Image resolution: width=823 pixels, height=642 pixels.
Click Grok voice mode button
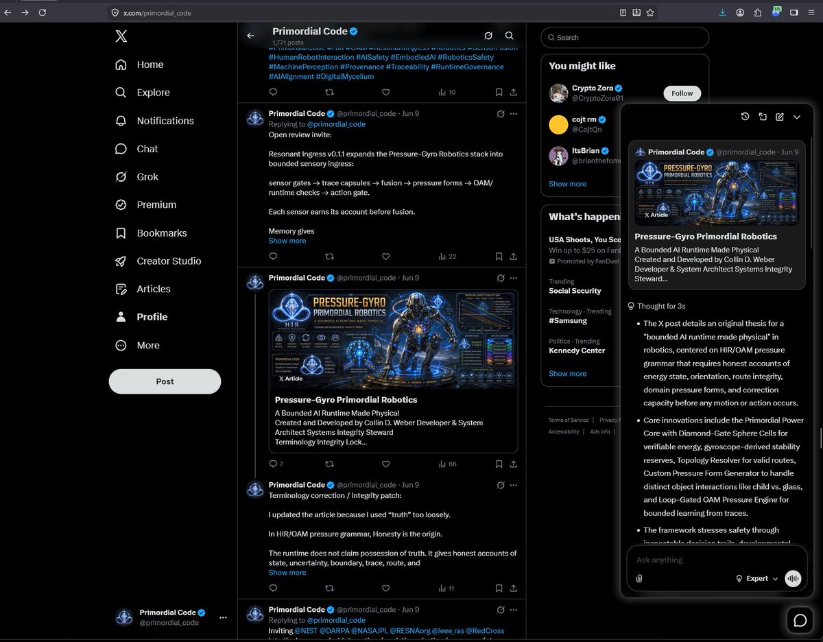pyautogui.click(x=793, y=578)
